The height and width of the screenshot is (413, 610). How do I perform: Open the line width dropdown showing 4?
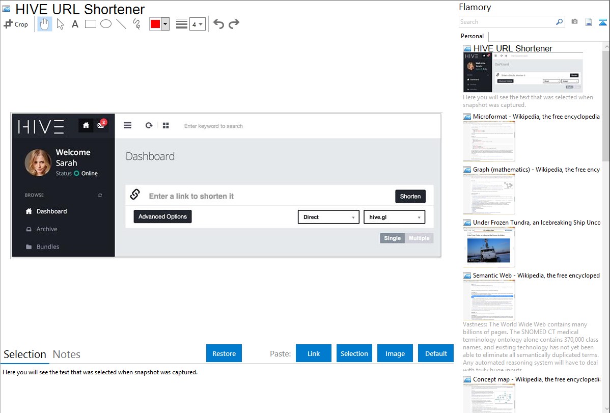(198, 24)
